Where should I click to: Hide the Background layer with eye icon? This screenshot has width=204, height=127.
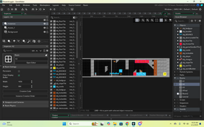click(45, 32)
